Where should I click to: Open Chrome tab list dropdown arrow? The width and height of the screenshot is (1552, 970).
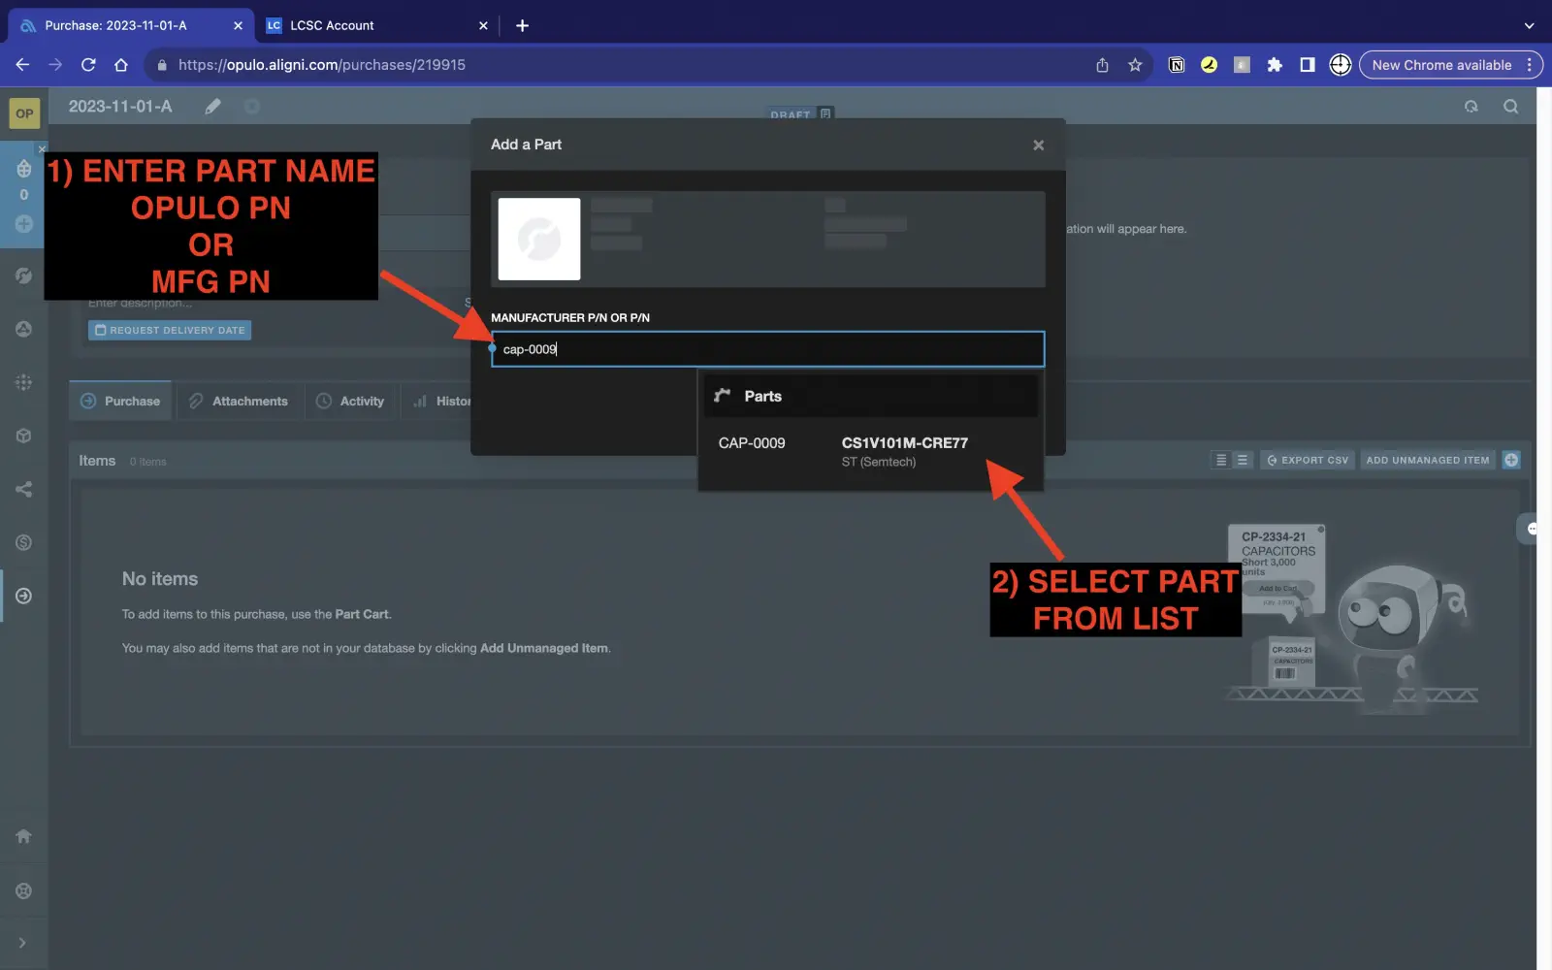coord(1529,25)
